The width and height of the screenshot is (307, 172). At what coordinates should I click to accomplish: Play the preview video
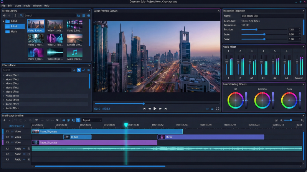pos(155,109)
